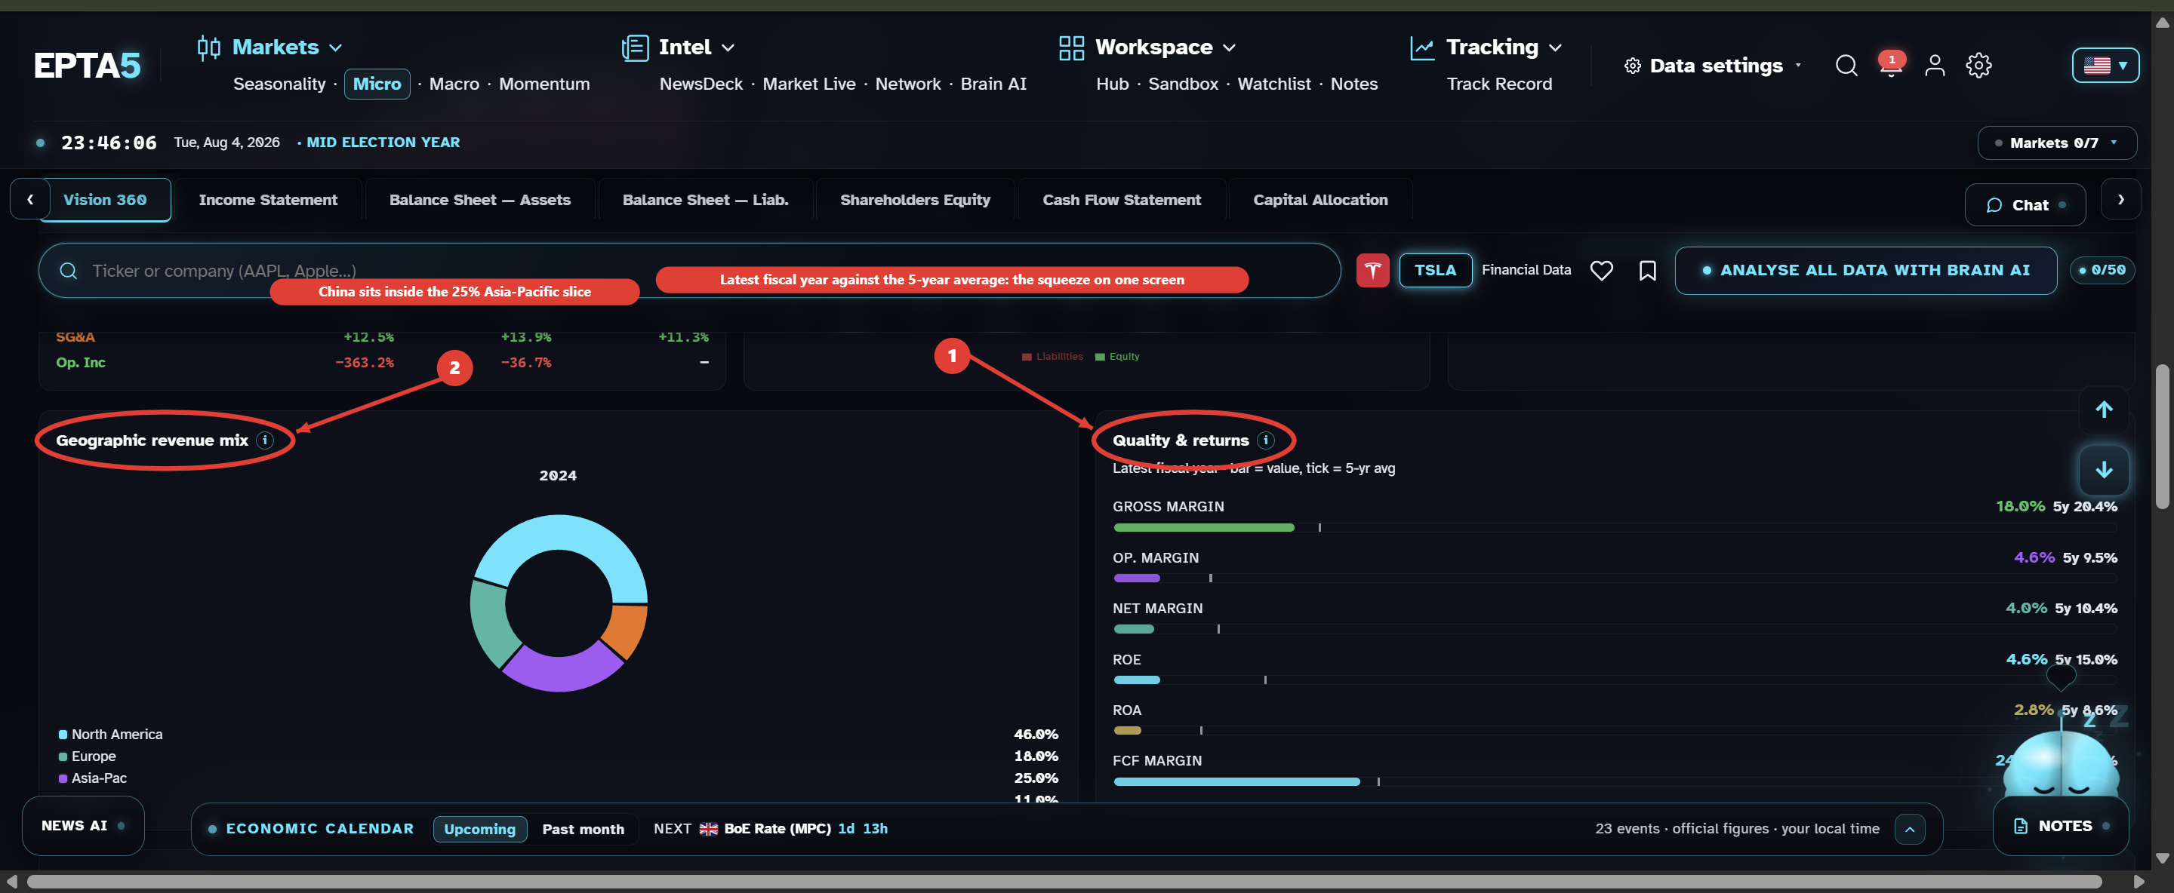
Task: Click the EPTA5 logo
Action: [87, 65]
